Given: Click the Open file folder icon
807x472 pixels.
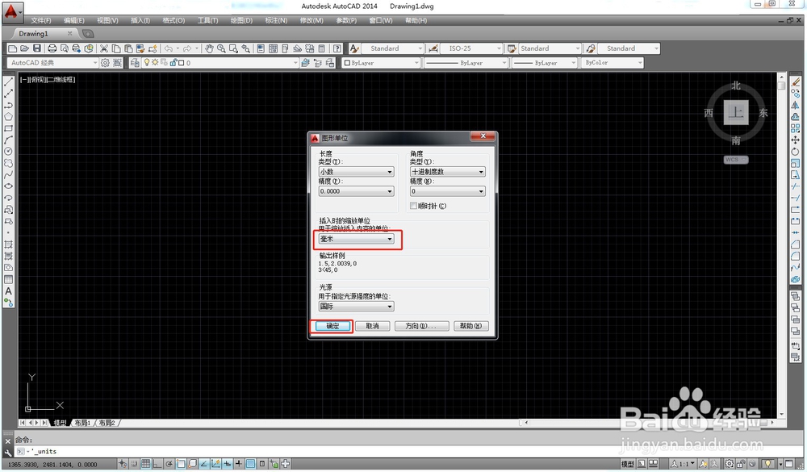Looking at the screenshot, I should pyautogui.click(x=25, y=48).
